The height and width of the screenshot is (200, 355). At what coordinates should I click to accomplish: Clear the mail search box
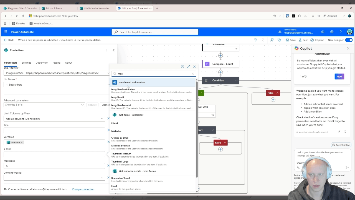[x=193, y=74]
